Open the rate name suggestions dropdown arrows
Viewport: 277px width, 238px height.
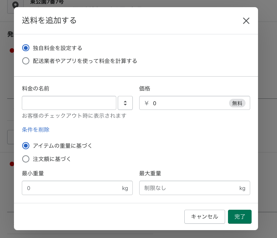125,103
